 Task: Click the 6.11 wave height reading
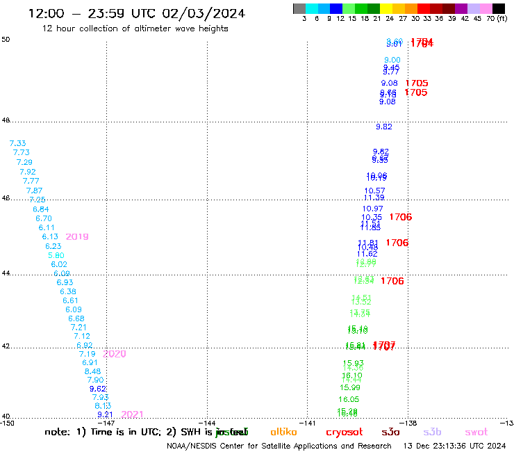[x=47, y=227]
